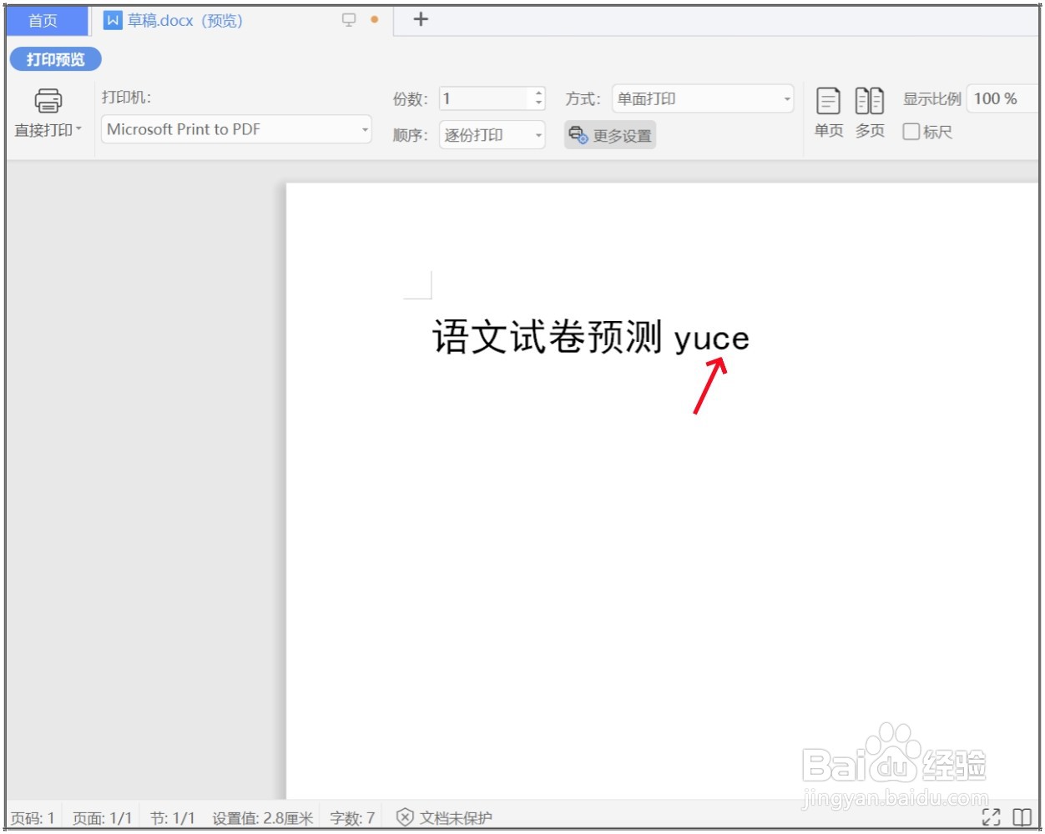Open 更多设置 print settings
Image resolution: width=1045 pixels, height=834 pixels.
610,134
